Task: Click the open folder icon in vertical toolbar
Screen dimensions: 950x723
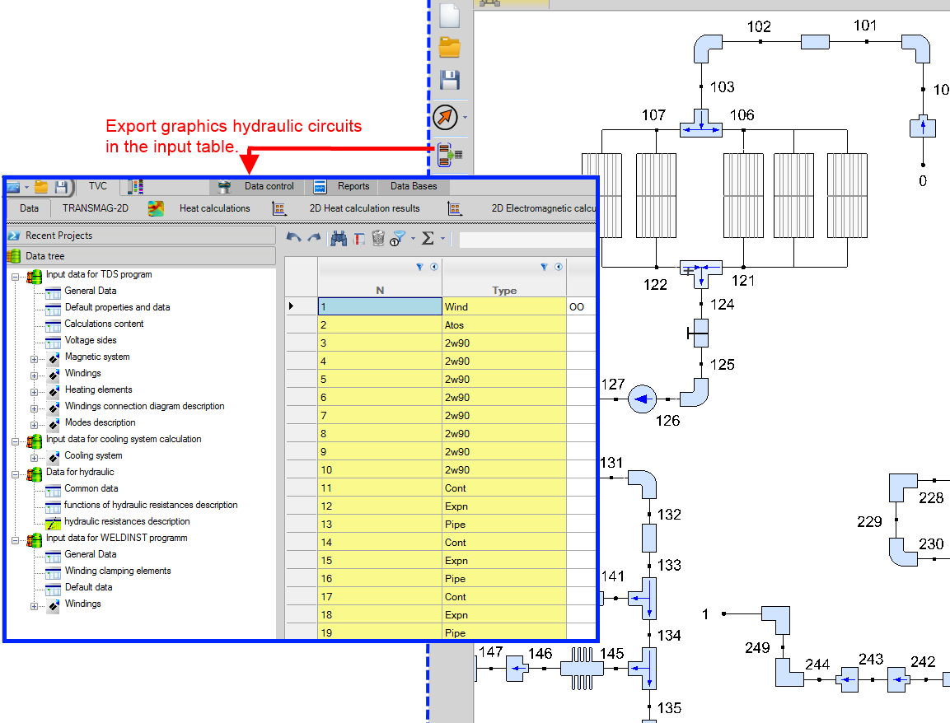Action: point(450,48)
